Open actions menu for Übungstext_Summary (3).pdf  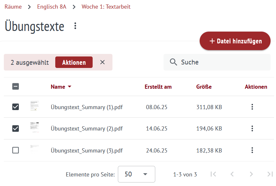252,150
